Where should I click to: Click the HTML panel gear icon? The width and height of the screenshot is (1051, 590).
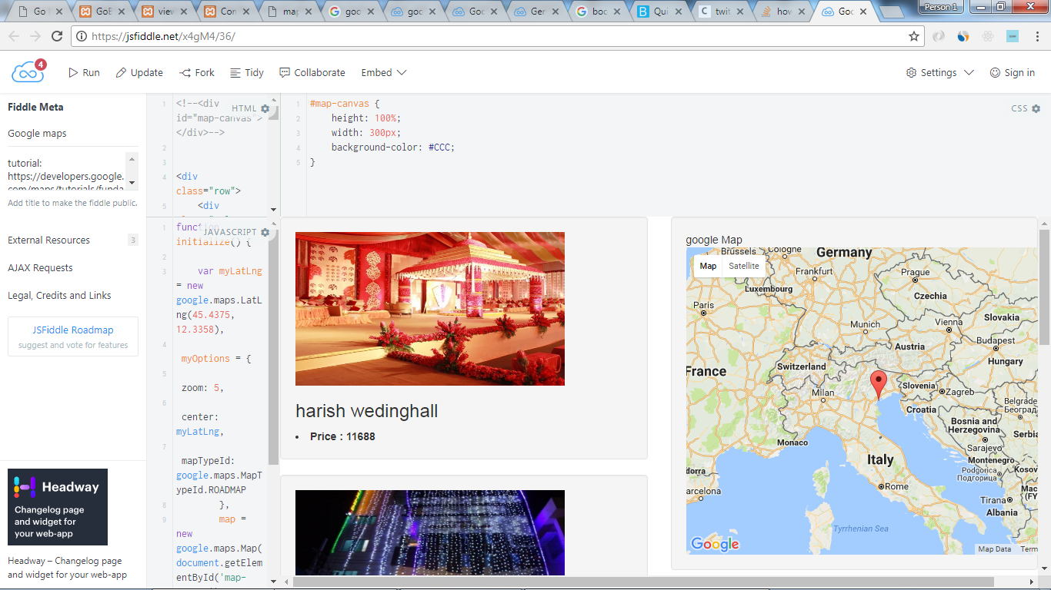265,109
